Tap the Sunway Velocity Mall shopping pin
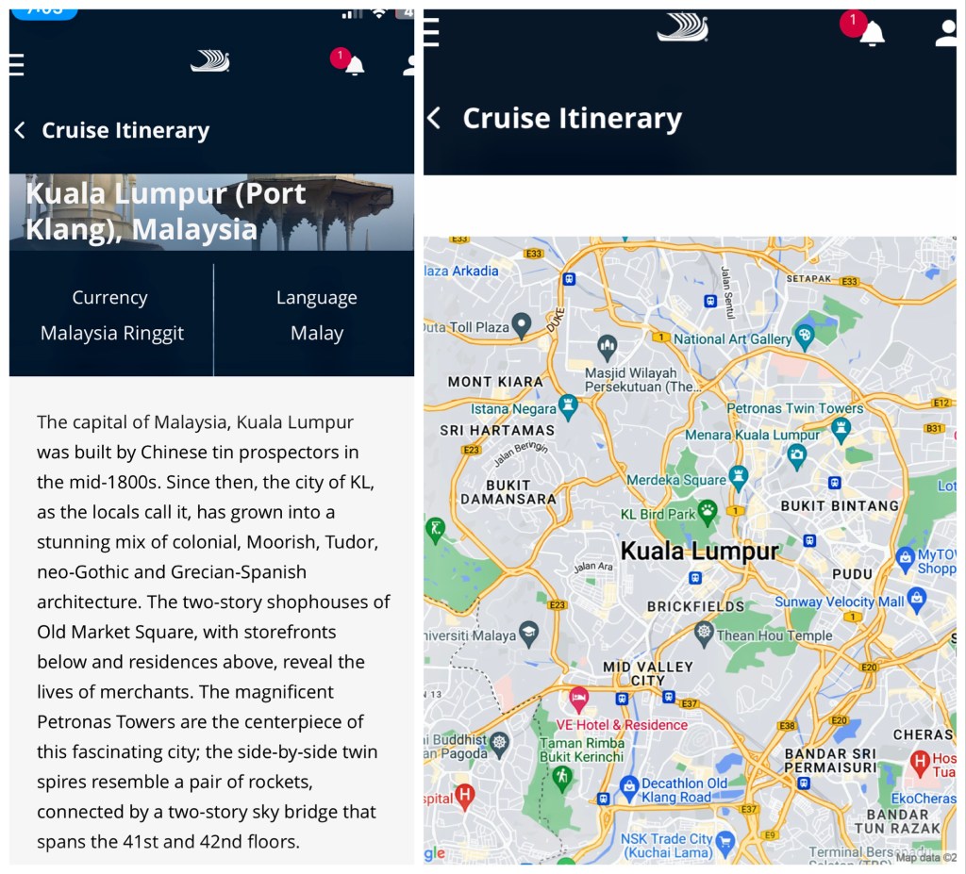The image size is (966, 874). (x=916, y=597)
